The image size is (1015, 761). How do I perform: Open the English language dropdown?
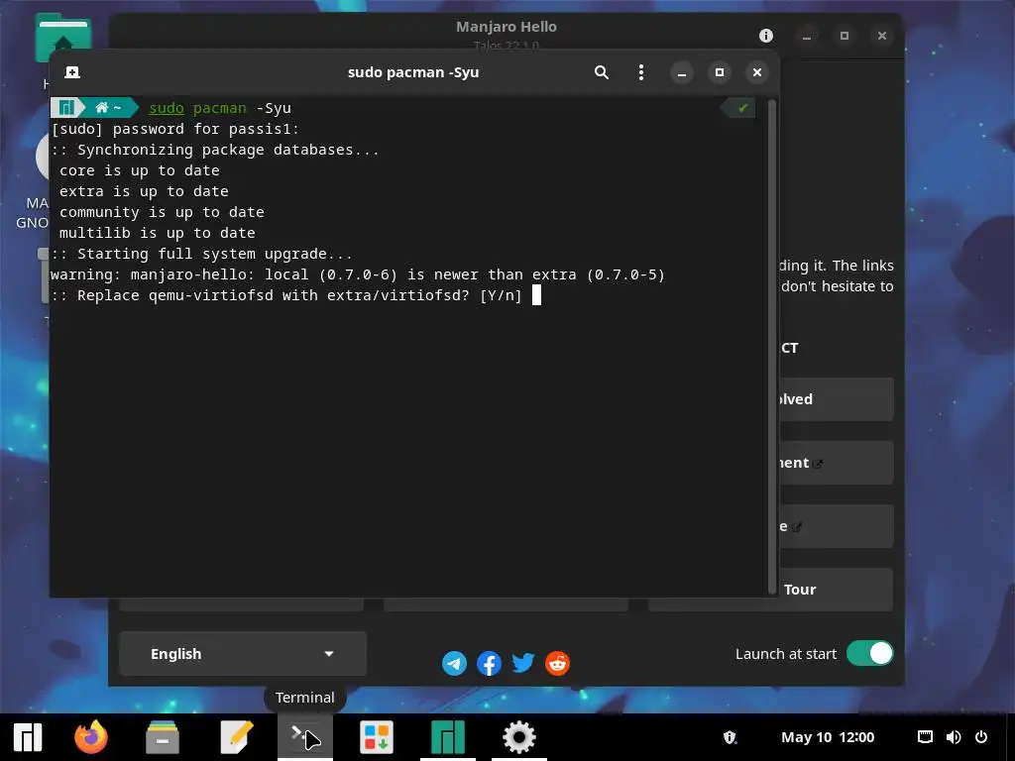(243, 654)
